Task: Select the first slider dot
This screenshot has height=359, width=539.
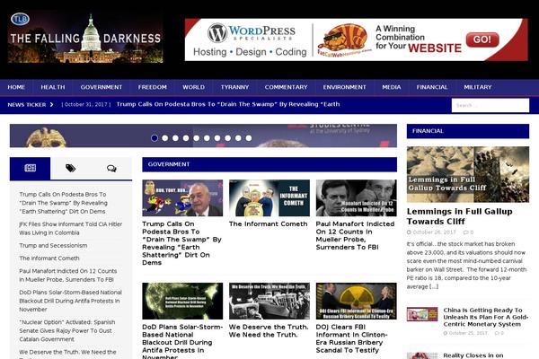Action: [x=155, y=138]
